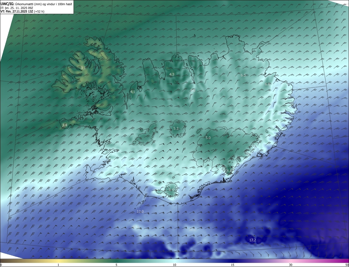Click the 6.6 value near east coast
Image resolution: width=349 pixels, height=267 pixels.
tap(267, 84)
